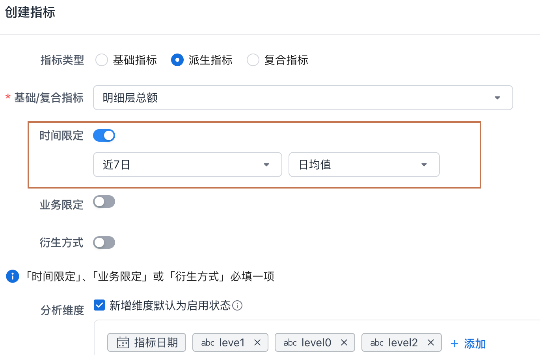Open the 明细层总额 indicator dropdown
Screen dimensions: 540x355
tap(303, 98)
